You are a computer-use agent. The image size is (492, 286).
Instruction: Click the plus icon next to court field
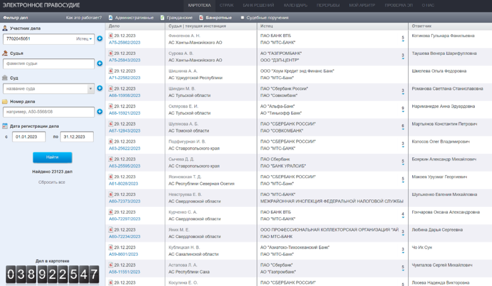point(100,88)
